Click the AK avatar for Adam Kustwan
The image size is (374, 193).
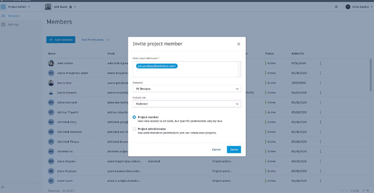(x=51, y=171)
